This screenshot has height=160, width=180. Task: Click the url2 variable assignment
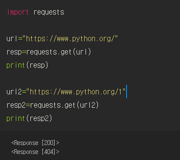[14, 92]
